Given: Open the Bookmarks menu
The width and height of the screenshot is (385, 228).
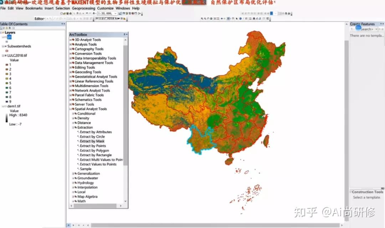Looking at the screenshot, I should click(34, 8).
